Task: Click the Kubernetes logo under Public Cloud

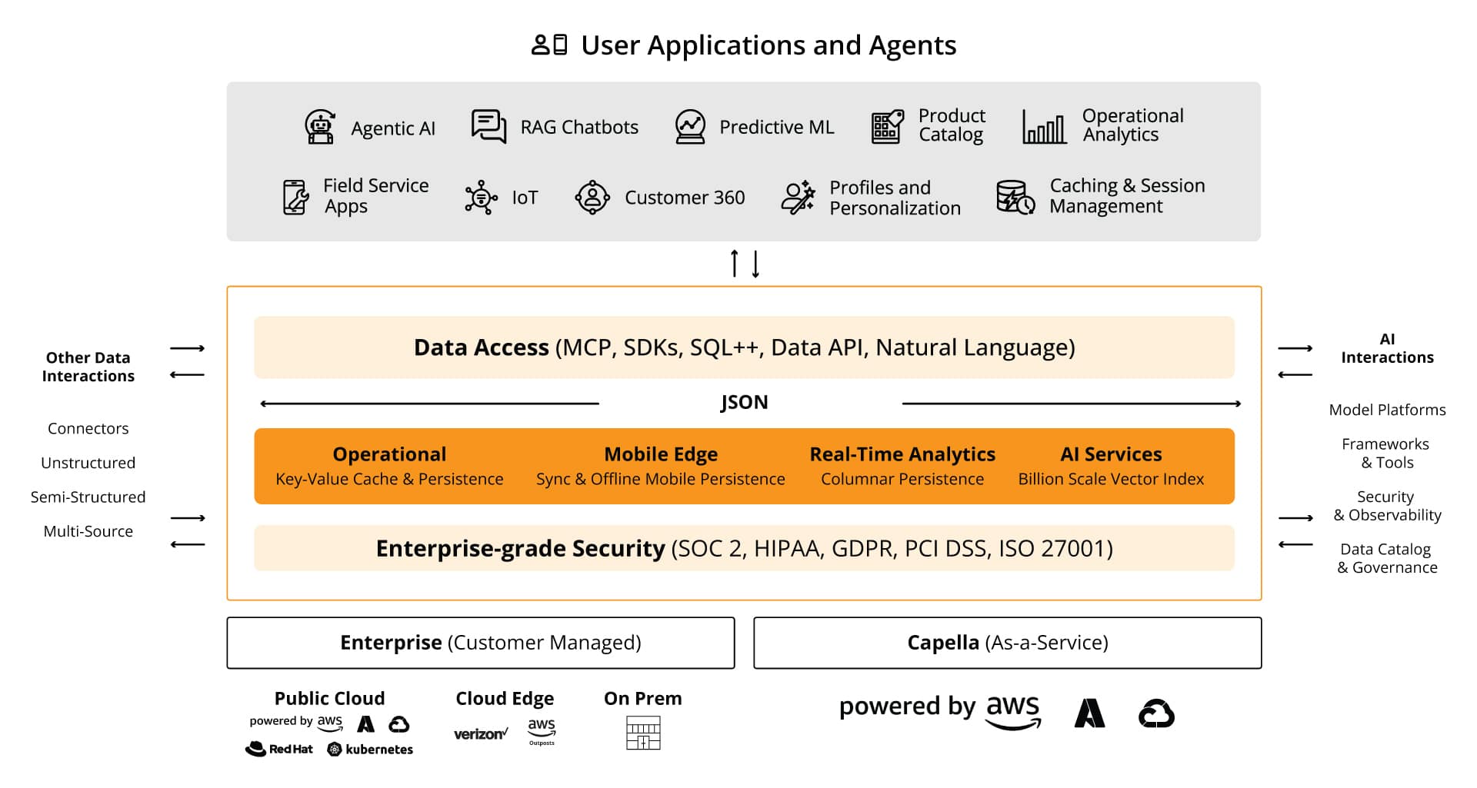Action: pos(370,749)
